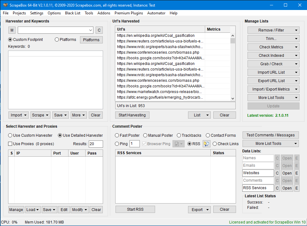Open the RSS Export dropdown

pyautogui.click(x=199, y=209)
